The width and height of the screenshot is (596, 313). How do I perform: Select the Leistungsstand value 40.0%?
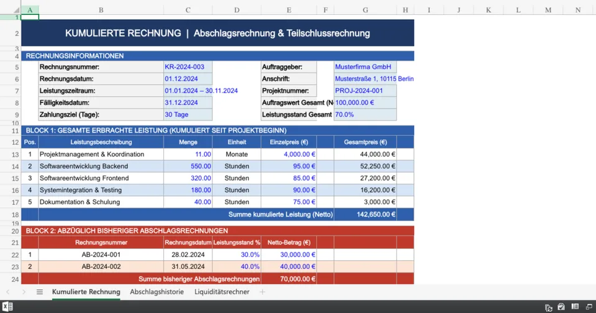coord(237,266)
